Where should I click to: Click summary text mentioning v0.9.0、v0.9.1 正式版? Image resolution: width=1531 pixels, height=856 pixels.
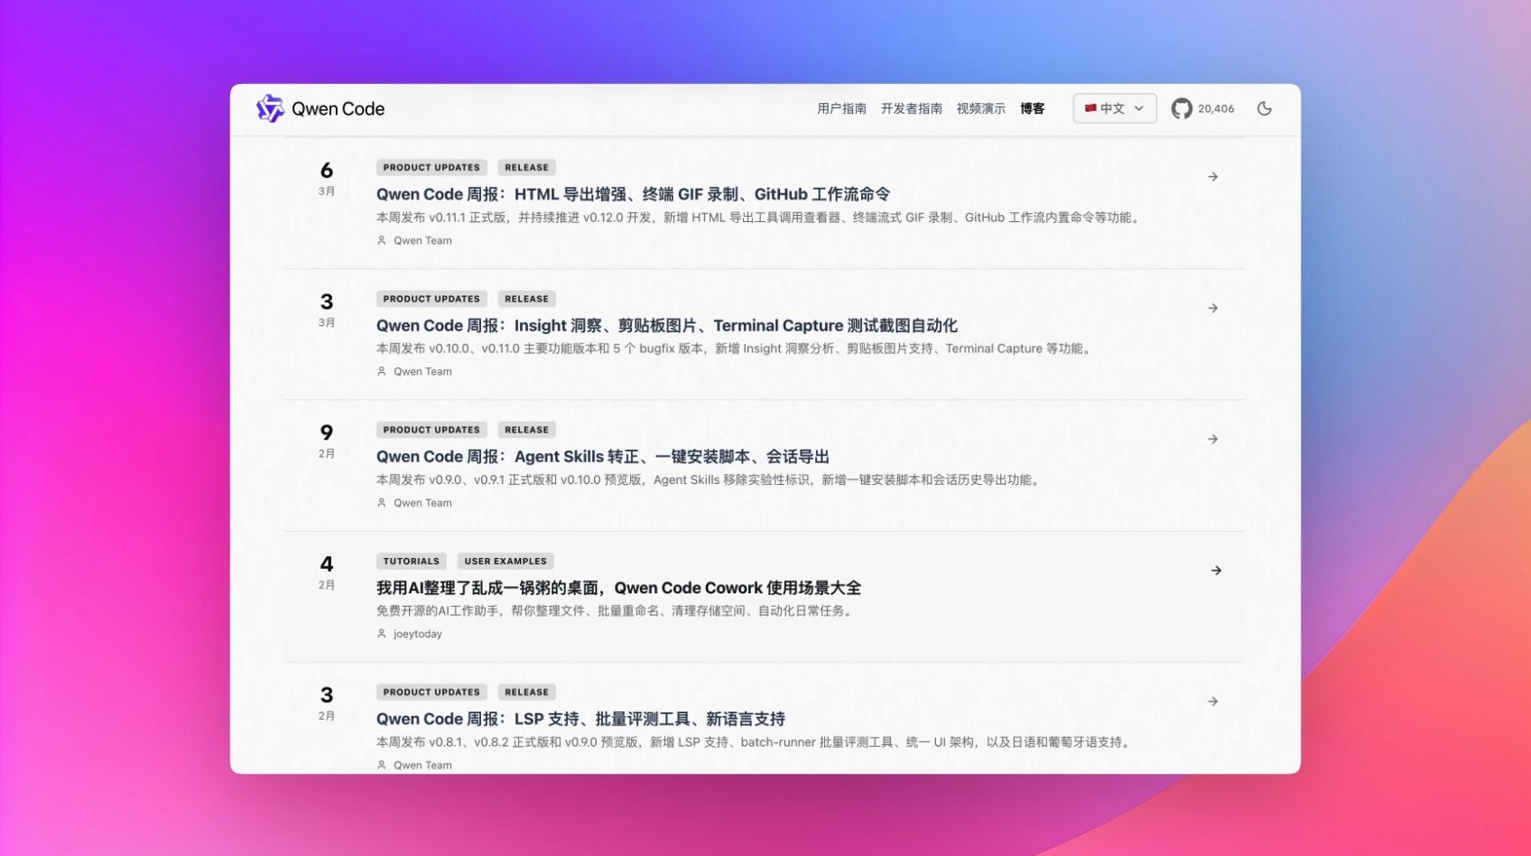710,479
